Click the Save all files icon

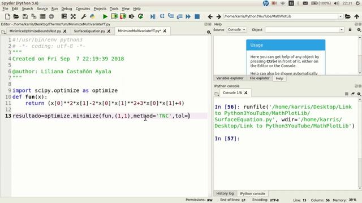[x=34, y=16]
